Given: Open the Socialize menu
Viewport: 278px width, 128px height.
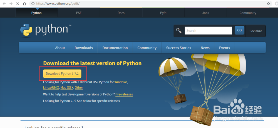Looking at the screenshot, I should pos(256,31).
